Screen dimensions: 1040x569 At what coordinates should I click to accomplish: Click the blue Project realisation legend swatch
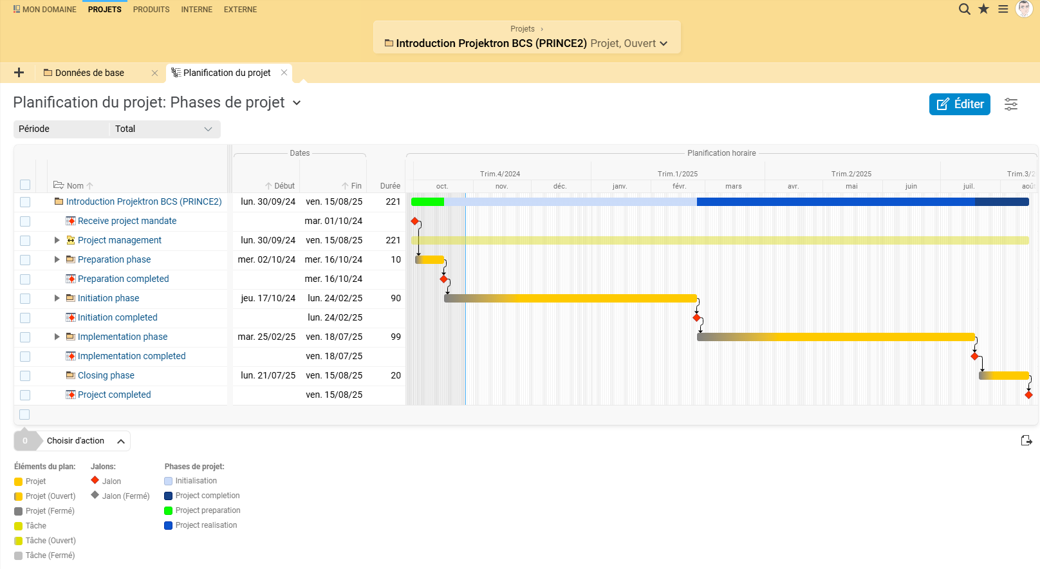(x=169, y=525)
